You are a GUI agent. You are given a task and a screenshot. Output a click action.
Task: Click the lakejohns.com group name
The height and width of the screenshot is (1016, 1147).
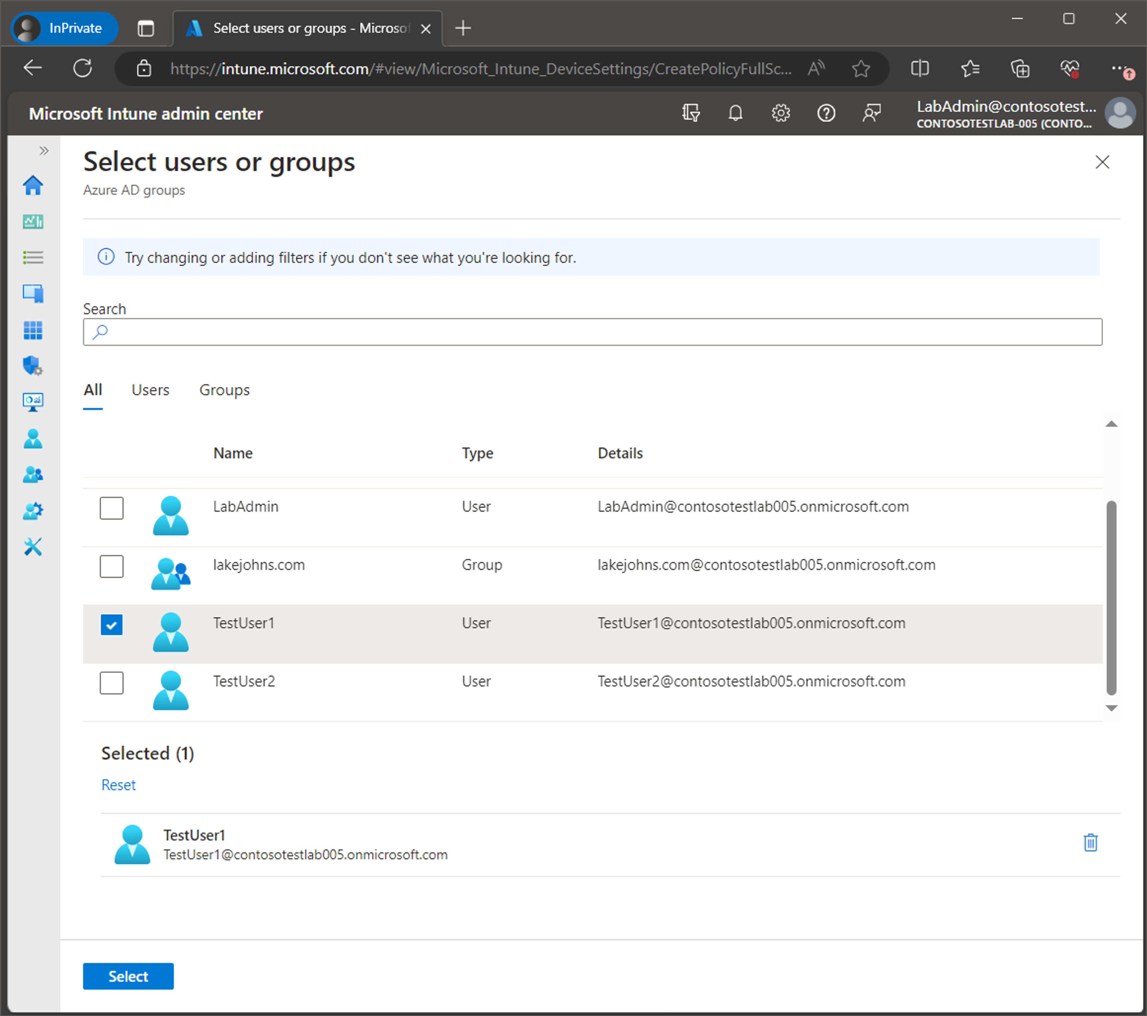(259, 565)
